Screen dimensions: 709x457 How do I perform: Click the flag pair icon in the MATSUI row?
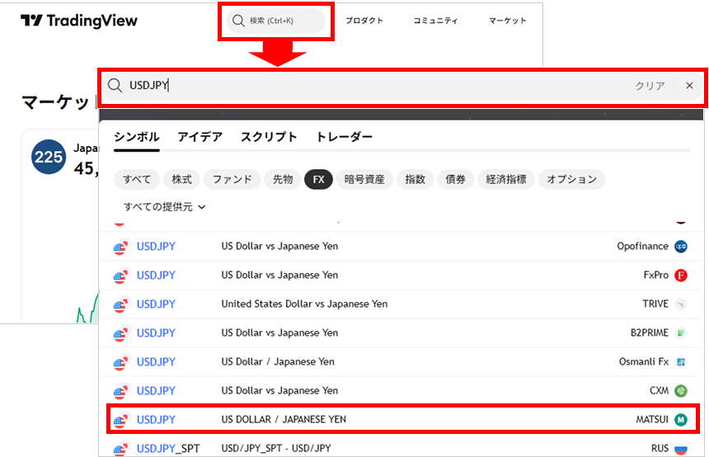120,421
